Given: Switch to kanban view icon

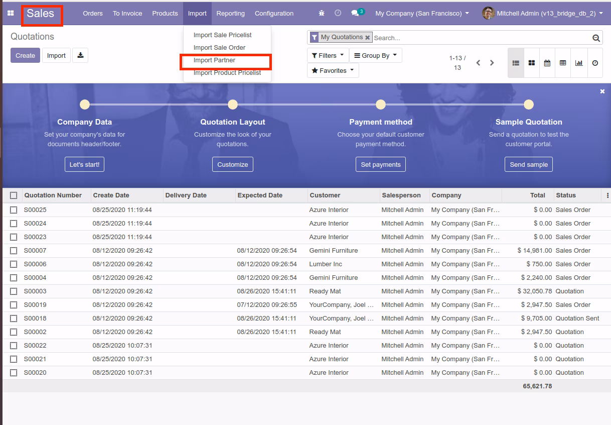Looking at the screenshot, I should point(531,63).
